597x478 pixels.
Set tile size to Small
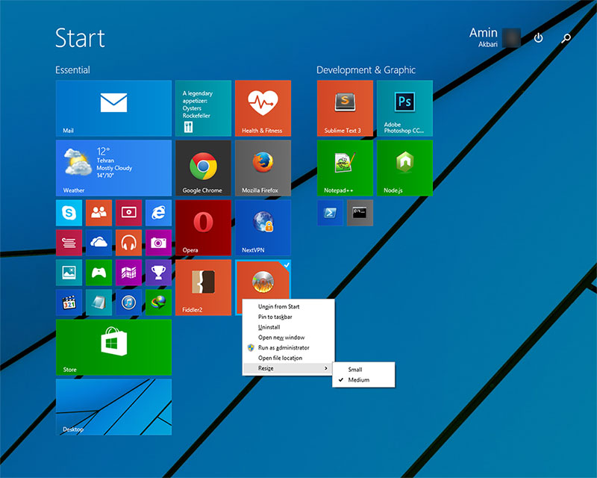coord(363,370)
